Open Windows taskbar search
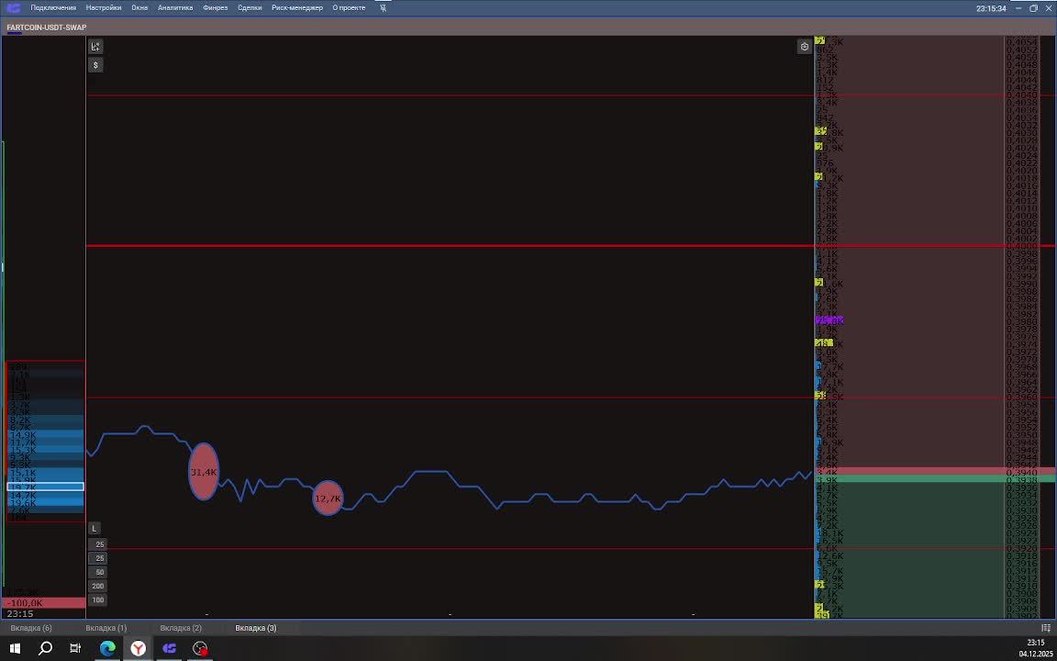 click(x=45, y=649)
